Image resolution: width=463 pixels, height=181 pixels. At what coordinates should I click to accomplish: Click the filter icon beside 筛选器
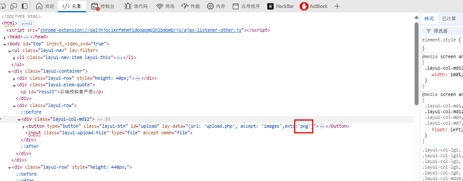429,31
